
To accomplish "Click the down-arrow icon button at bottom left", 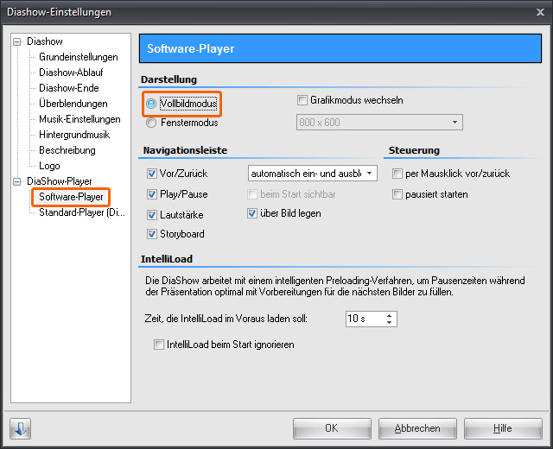I will [x=21, y=428].
